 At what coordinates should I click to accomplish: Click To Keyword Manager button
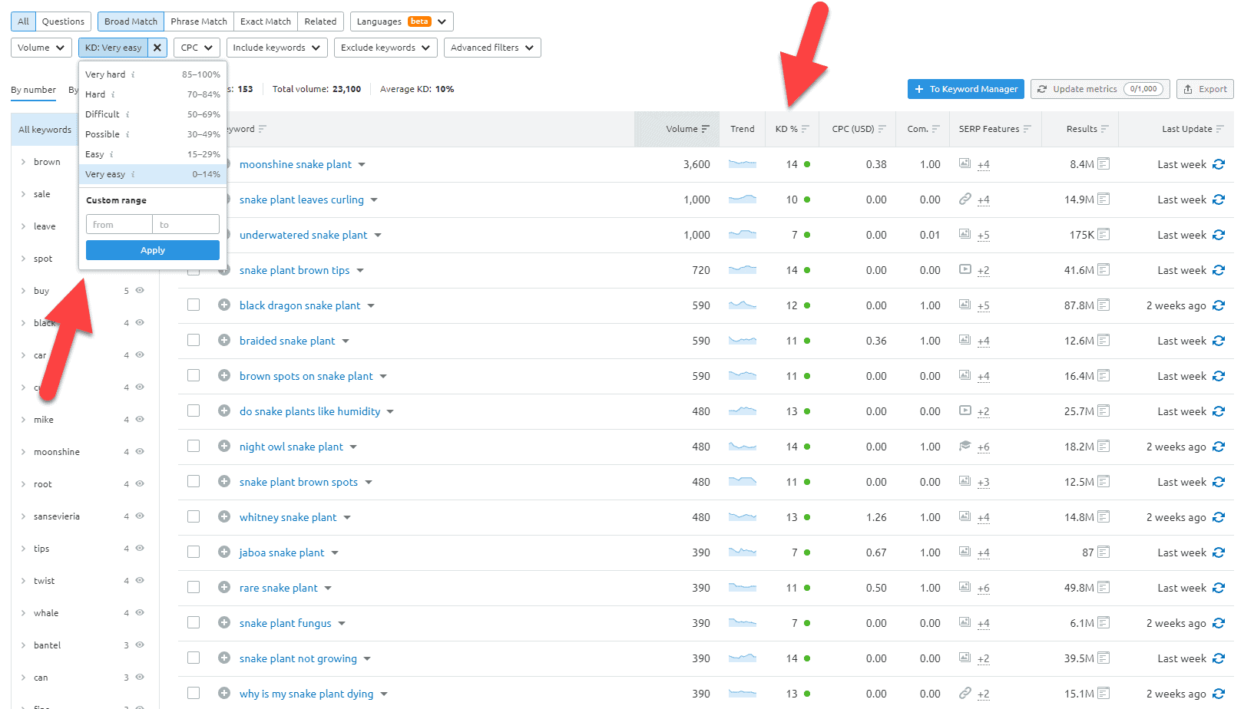pos(966,89)
